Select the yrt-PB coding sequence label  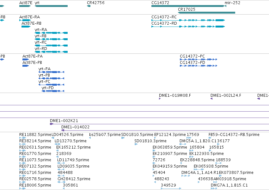(44, 75)
